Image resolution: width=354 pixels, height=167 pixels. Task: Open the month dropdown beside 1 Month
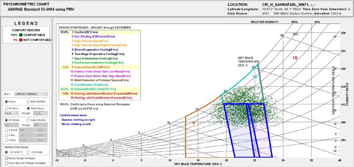(26, 130)
